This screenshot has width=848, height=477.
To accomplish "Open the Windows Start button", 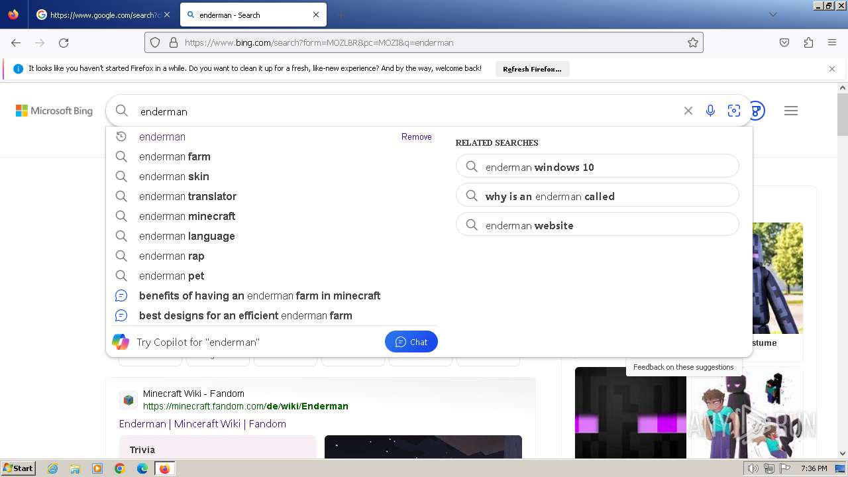I will [19, 468].
